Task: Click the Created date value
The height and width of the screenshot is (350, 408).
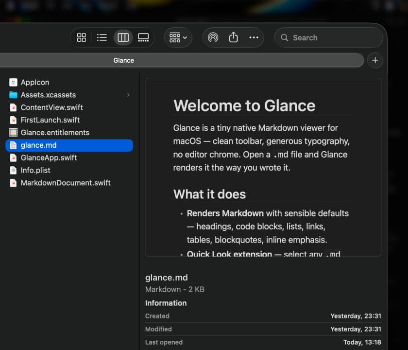Action: (356, 316)
